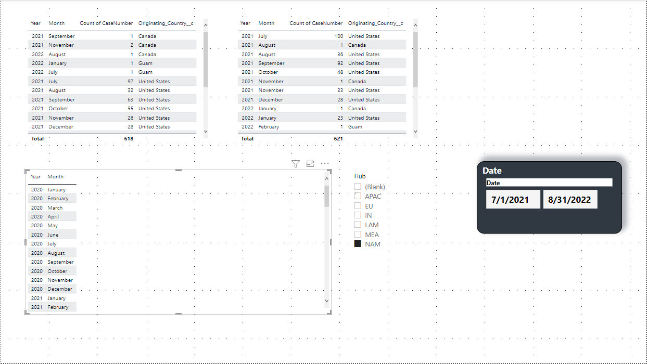Select the count cell showing 36
647x364 pixels.
pyautogui.click(x=340, y=55)
